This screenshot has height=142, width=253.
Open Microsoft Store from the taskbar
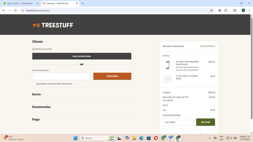[x=149, y=138]
